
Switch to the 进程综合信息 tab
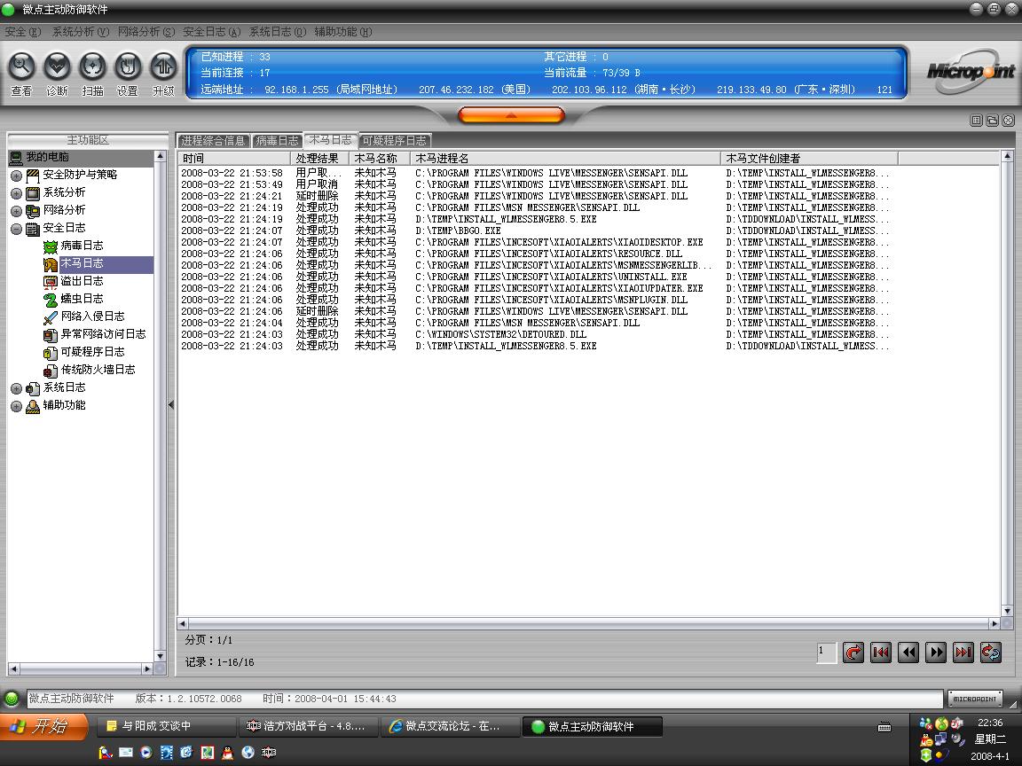pos(213,141)
